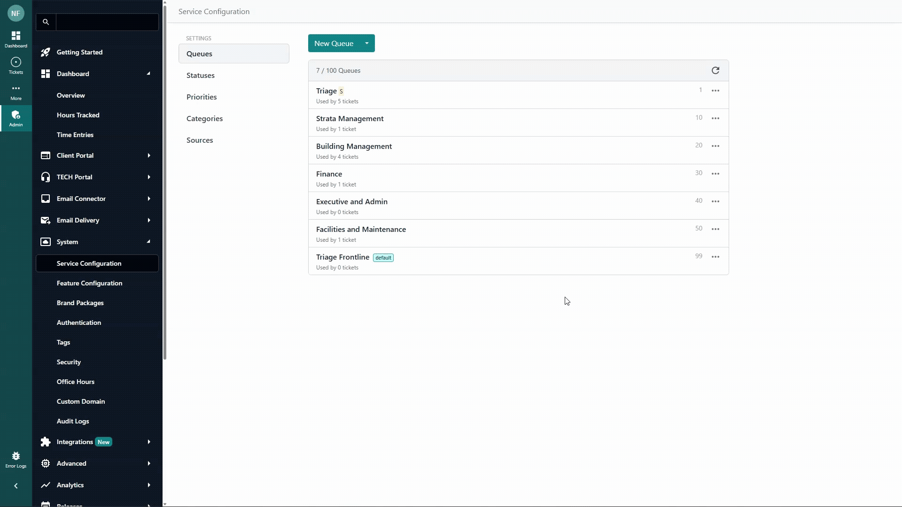Image resolution: width=902 pixels, height=507 pixels.
Task: Click the NF user avatar
Action: tap(16, 13)
